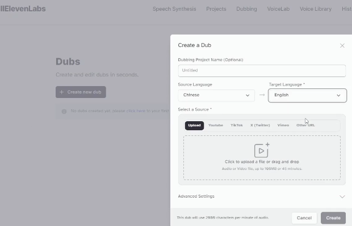Viewport: 352px width, 226px height.
Task: Click 'Create and edit dubs in seconds.' text
Action: pos(97,75)
